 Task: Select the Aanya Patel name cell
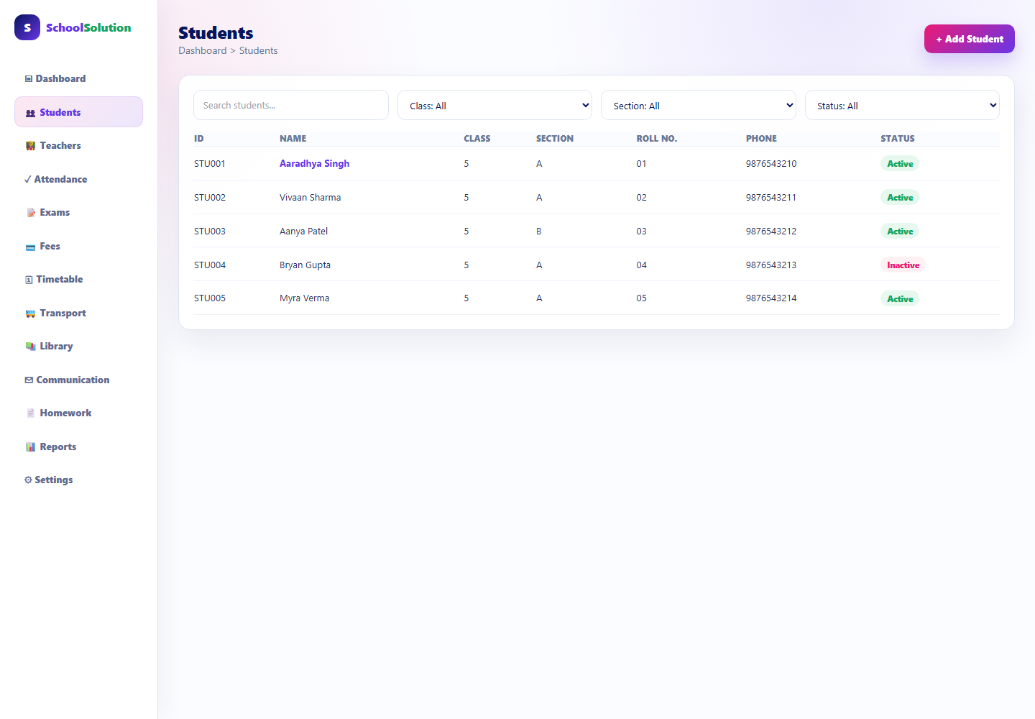tap(303, 232)
